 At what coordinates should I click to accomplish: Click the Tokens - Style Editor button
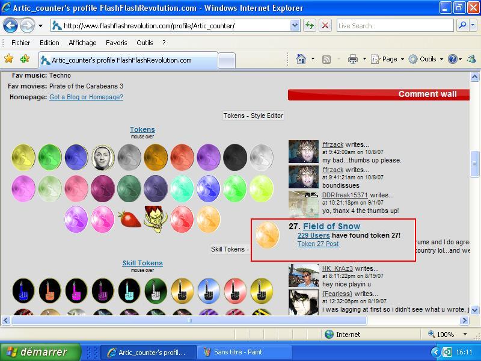tap(253, 116)
